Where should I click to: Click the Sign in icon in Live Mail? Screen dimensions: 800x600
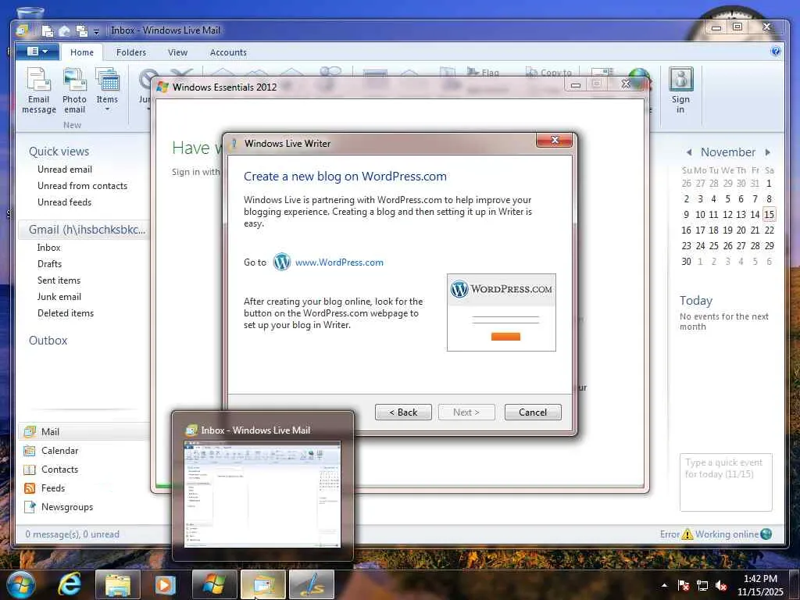[680, 91]
